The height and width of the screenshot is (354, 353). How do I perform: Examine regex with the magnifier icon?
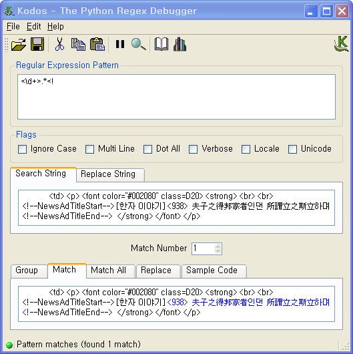click(x=139, y=44)
